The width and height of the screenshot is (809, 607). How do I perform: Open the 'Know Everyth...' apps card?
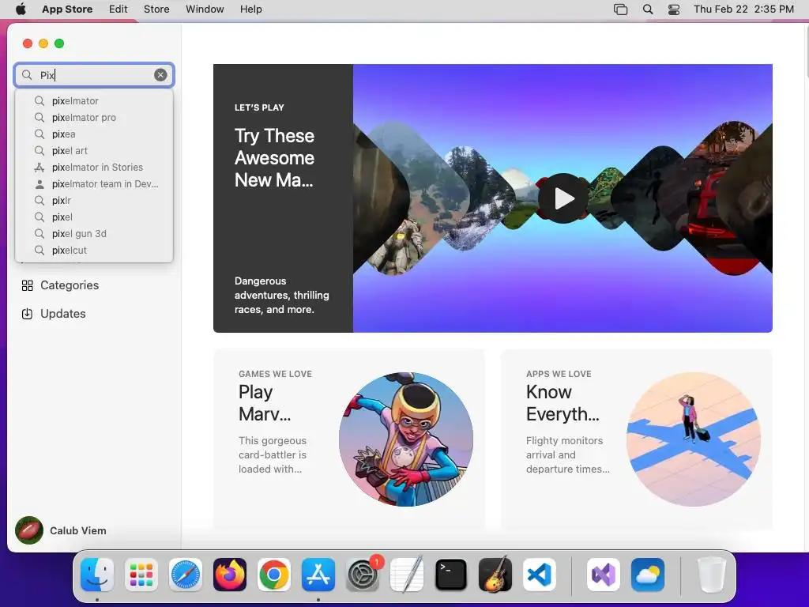[637, 439]
